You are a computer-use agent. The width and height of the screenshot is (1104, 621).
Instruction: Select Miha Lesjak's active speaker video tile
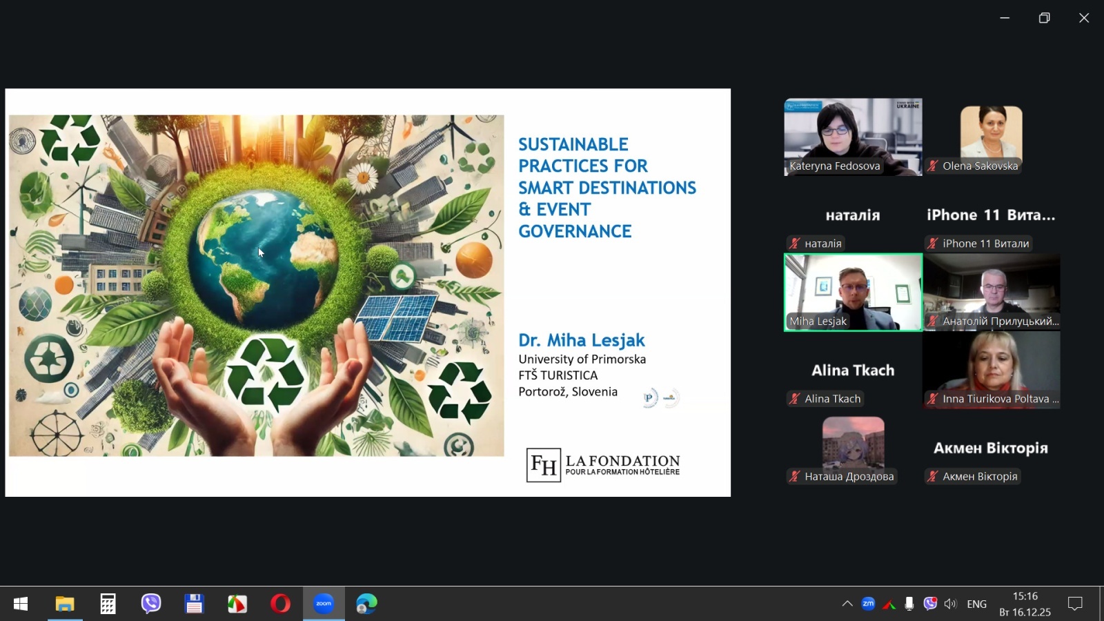[853, 292]
